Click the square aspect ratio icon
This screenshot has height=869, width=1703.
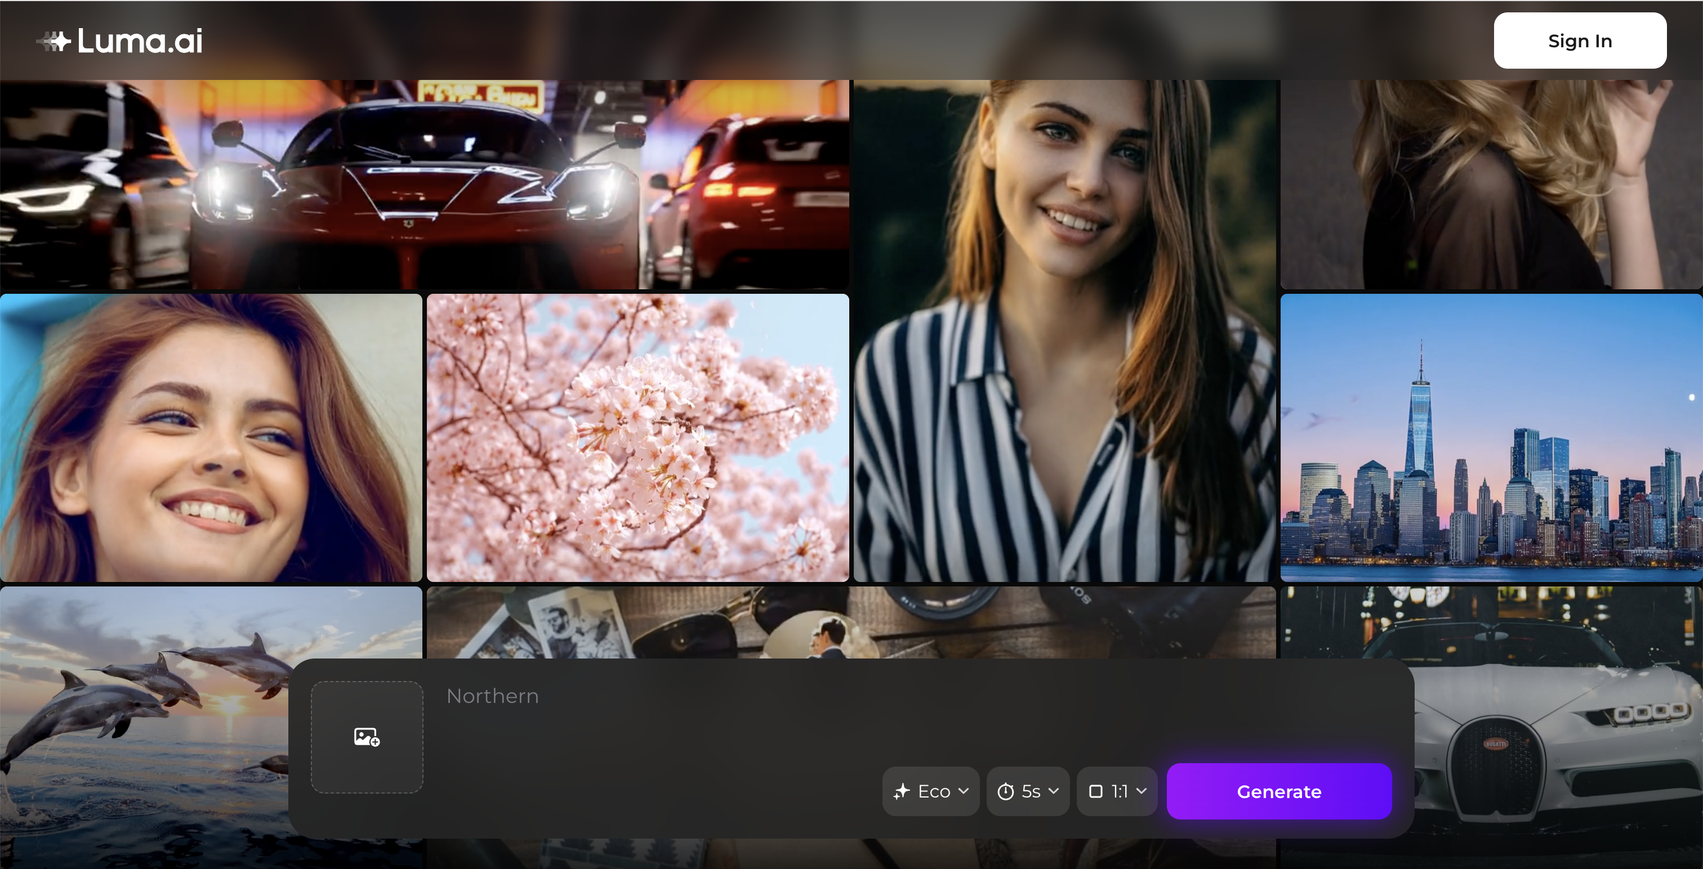(1095, 792)
